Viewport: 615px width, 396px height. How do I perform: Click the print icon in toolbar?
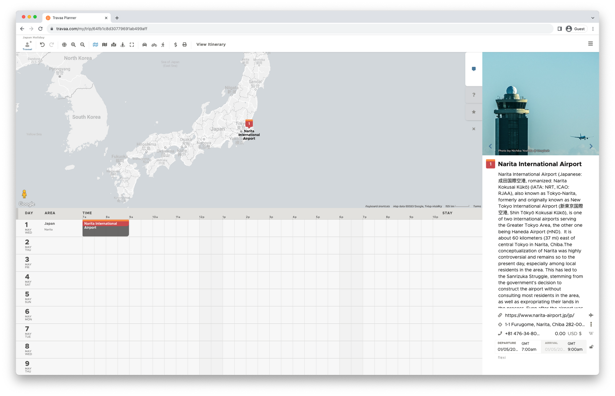[185, 45]
